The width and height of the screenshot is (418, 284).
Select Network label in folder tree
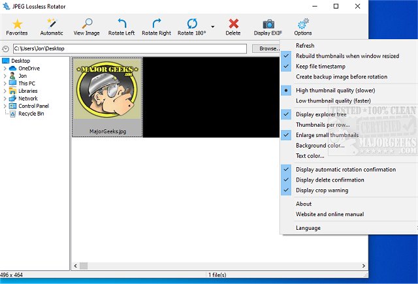click(x=28, y=99)
